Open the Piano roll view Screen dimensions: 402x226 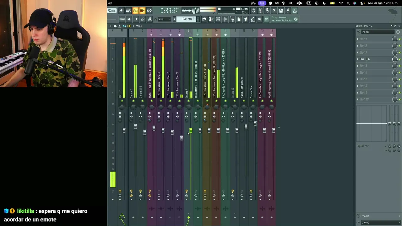(x=211, y=19)
